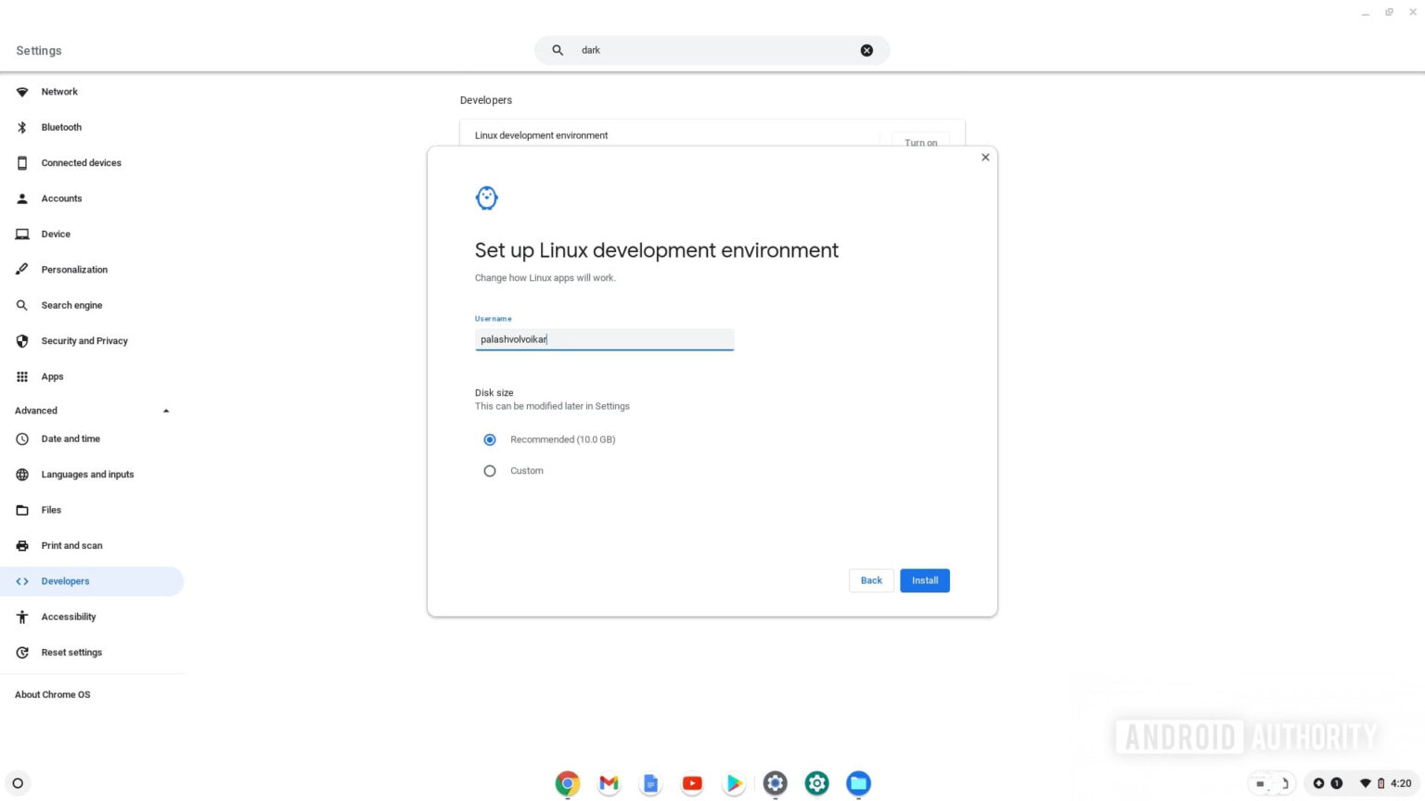Viewport: 1425px width, 801px height.
Task: Launch Gmail from the shelf
Action: (609, 783)
